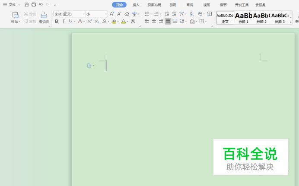Expand the underline style dropdown arrow
Image resolution: width=299 pixels, height=186 pixels.
(75, 22)
